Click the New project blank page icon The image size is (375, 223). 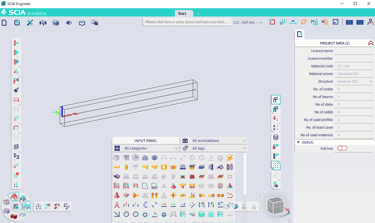point(4,23)
